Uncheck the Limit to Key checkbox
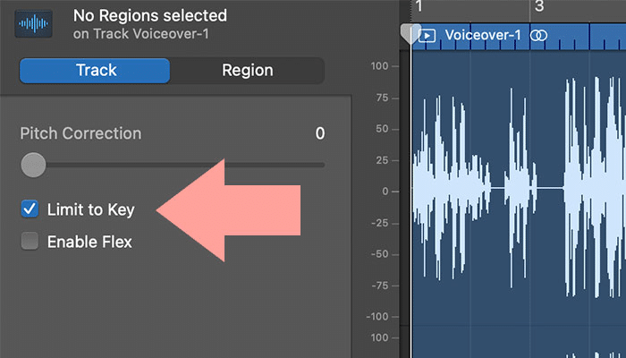Screen dimensions: 626x358 [x=30, y=209]
